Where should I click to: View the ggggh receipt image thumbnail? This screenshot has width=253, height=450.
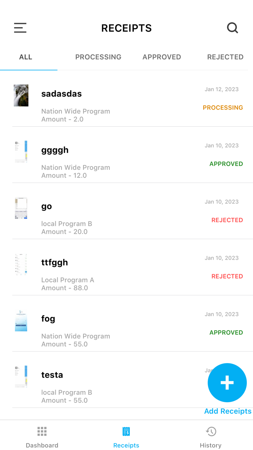tap(21, 152)
